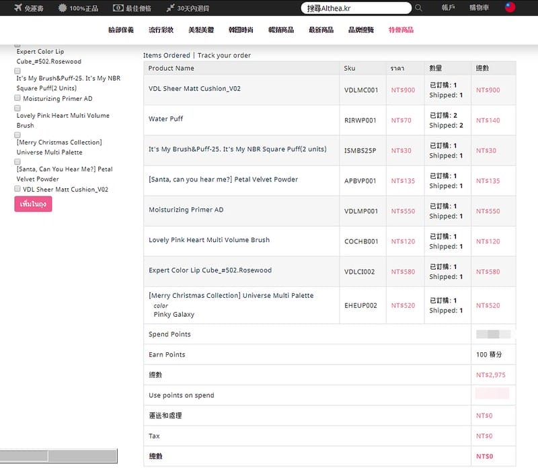Check the VDL Sheer Matt Cushion_V02 checkbox

[17, 189]
